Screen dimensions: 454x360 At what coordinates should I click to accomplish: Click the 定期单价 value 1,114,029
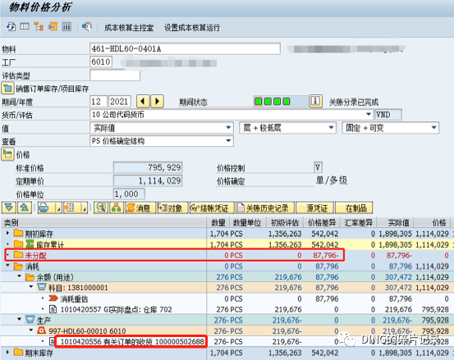148,180
